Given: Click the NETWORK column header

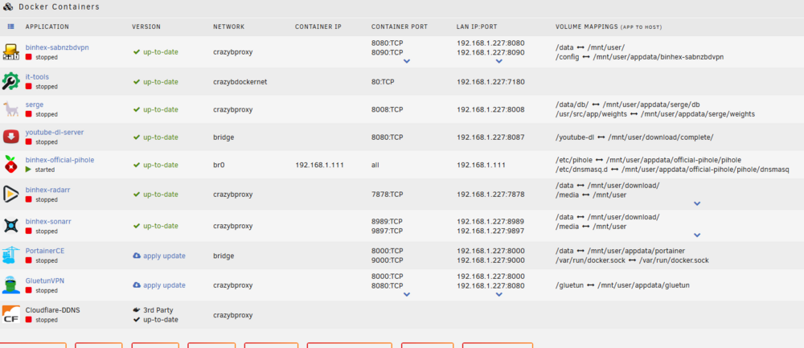Looking at the screenshot, I should pyautogui.click(x=228, y=27).
